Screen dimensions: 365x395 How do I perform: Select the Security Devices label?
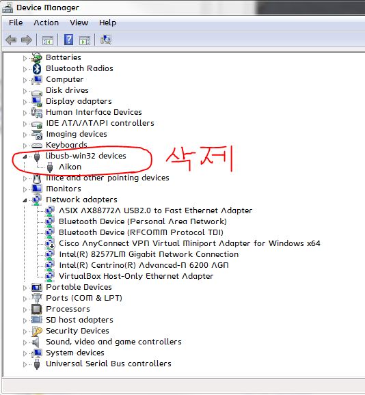(77, 331)
